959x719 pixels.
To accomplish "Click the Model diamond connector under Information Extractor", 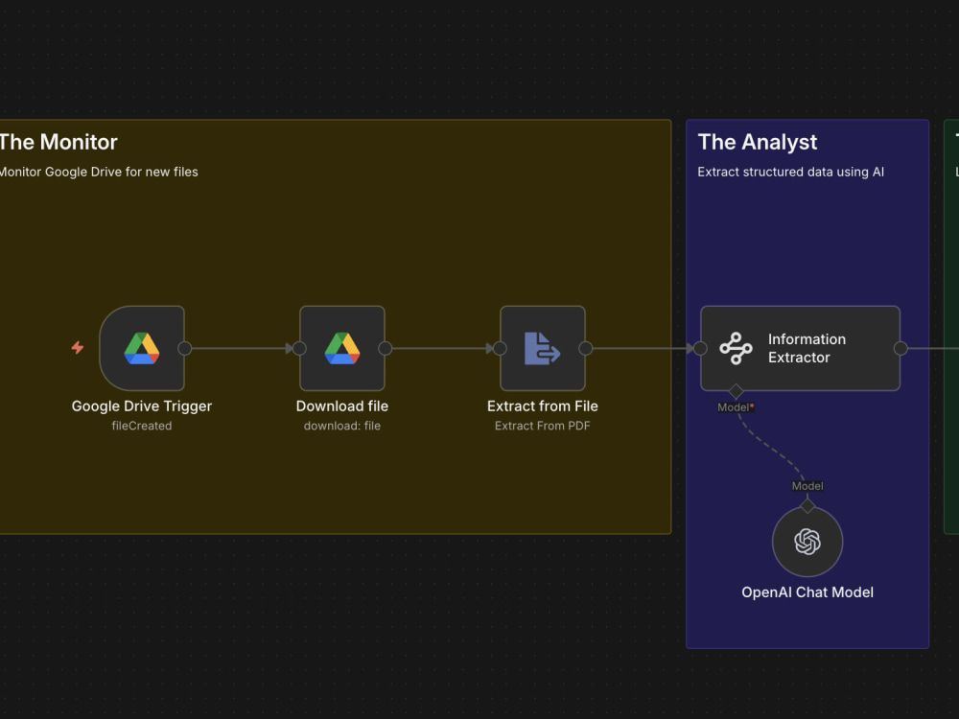I will pos(736,391).
